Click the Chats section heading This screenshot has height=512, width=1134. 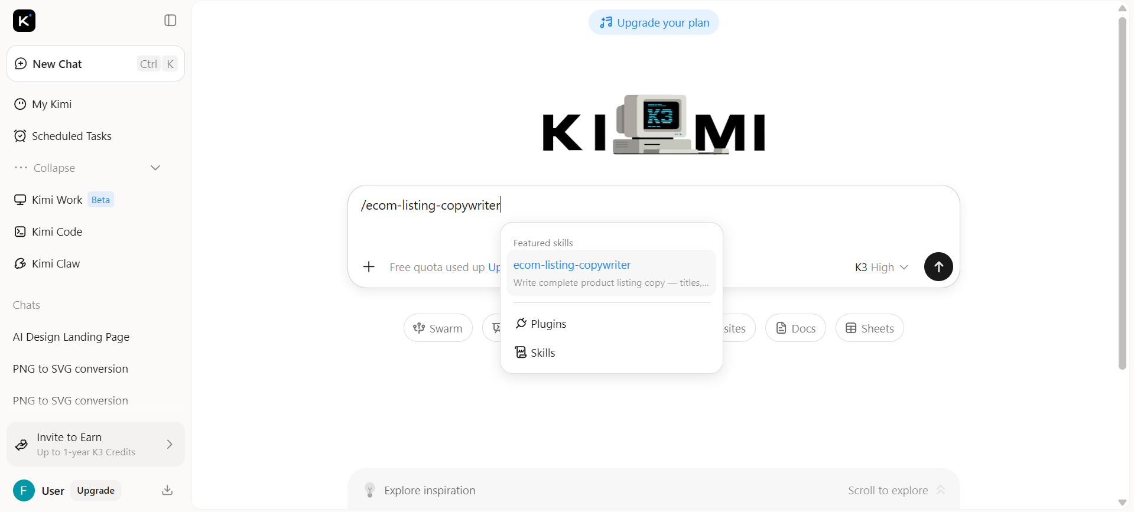click(x=27, y=305)
